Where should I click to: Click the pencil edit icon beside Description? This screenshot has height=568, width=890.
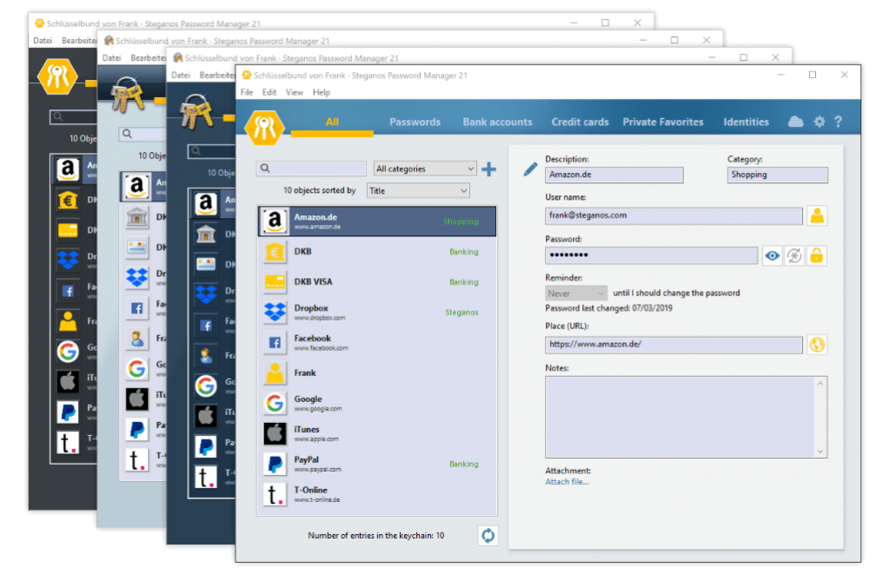pos(529,169)
